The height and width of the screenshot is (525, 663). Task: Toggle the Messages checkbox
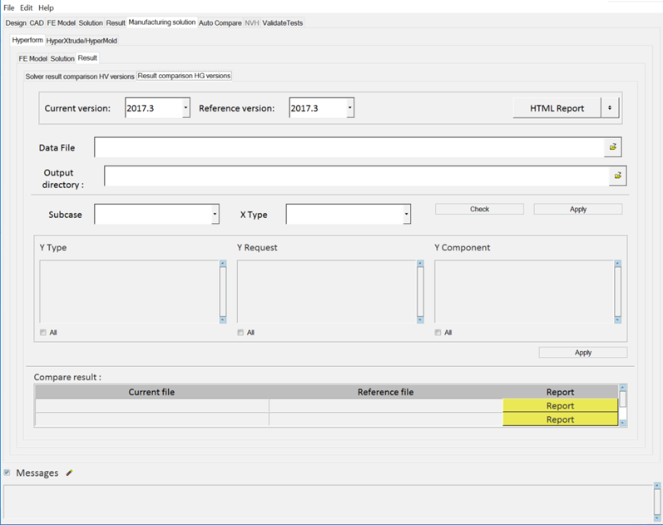tap(7, 473)
